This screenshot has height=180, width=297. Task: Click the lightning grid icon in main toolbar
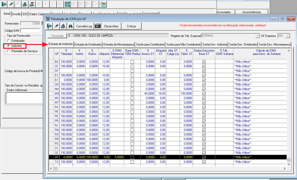click(x=103, y=4)
